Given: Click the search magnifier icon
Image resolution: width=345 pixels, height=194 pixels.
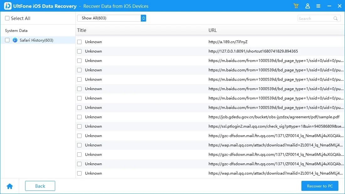Looking at the screenshot, I should [336, 18].
